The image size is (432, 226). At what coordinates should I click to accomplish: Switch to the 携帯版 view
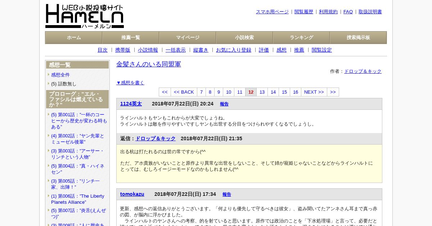(123, 50)
